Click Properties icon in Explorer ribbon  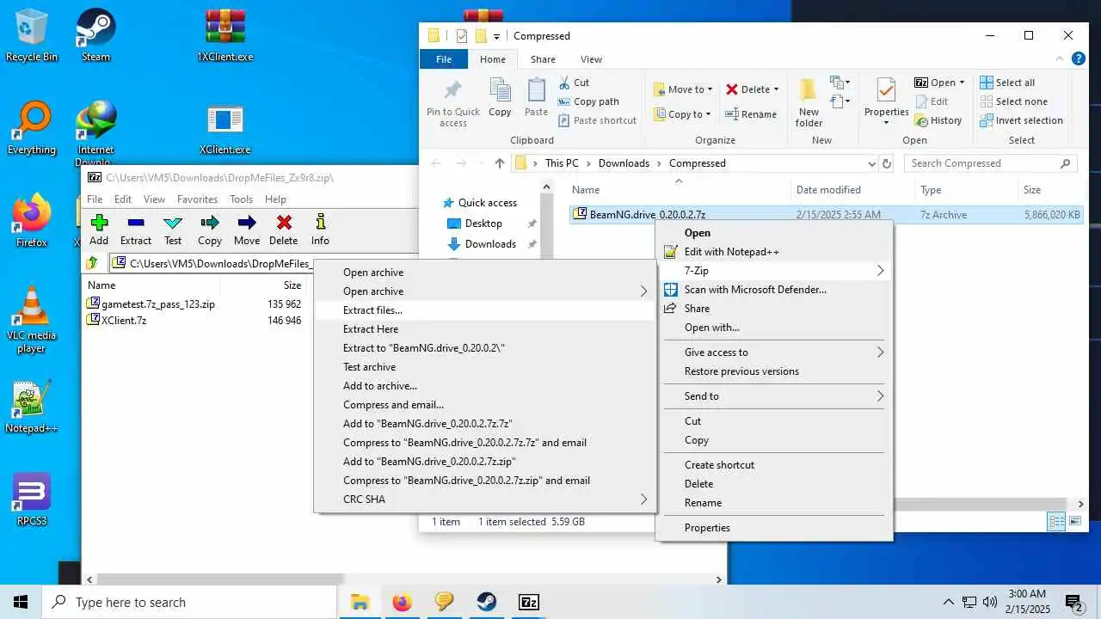886,91
